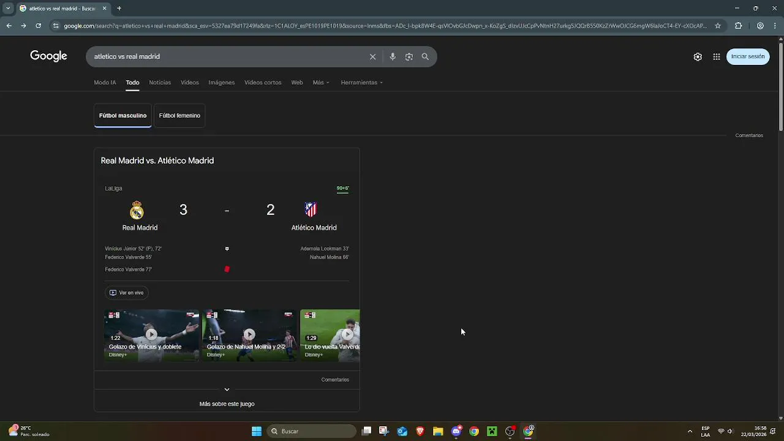The width and height of the screenshot is (784, 441).
Task: Play Golazo de Nahuel Molina y 2-2 video
Action: [249, 334]
